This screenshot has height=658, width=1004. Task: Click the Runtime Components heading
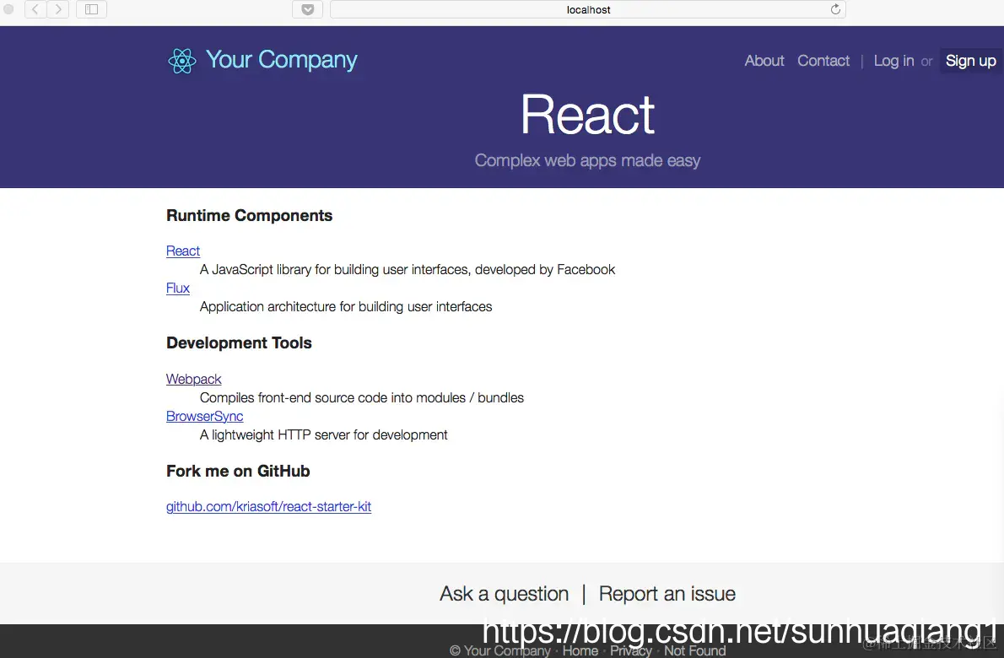249,216
